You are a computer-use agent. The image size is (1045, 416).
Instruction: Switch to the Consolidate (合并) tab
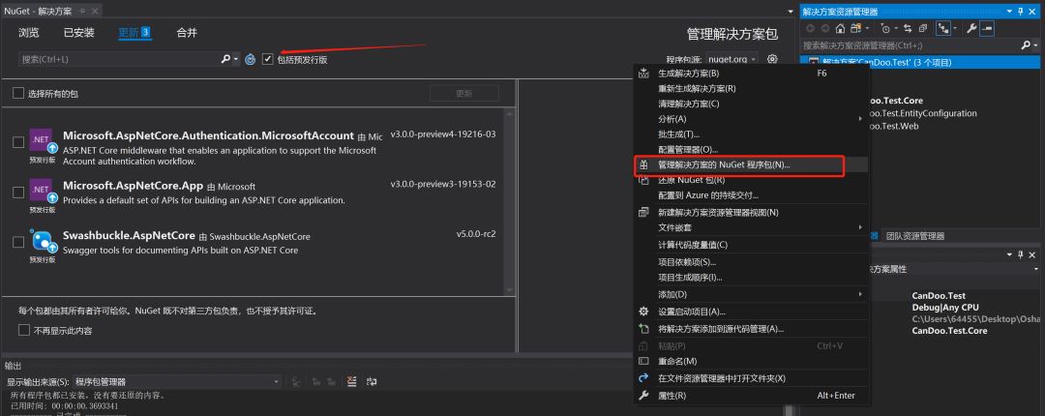187,33
